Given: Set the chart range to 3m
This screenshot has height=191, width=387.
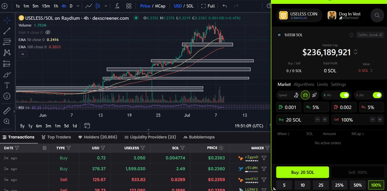Looking at the screenshot, I should tap(48, 126).
